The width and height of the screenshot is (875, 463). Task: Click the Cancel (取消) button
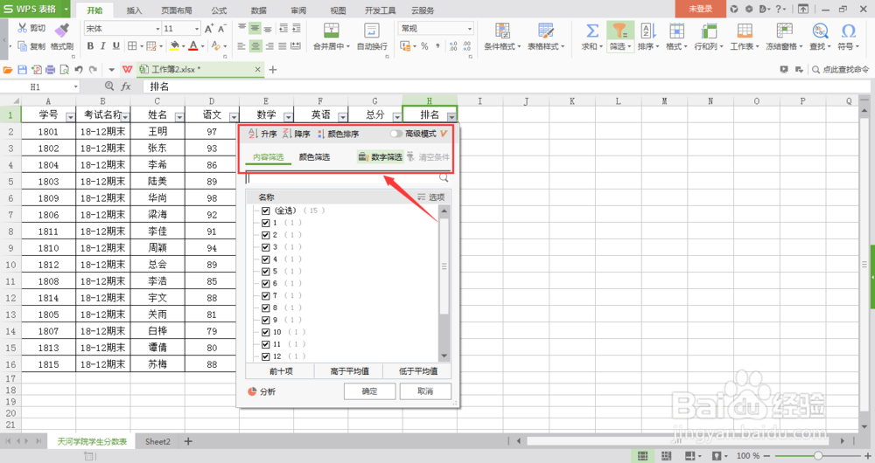(425, 391)
